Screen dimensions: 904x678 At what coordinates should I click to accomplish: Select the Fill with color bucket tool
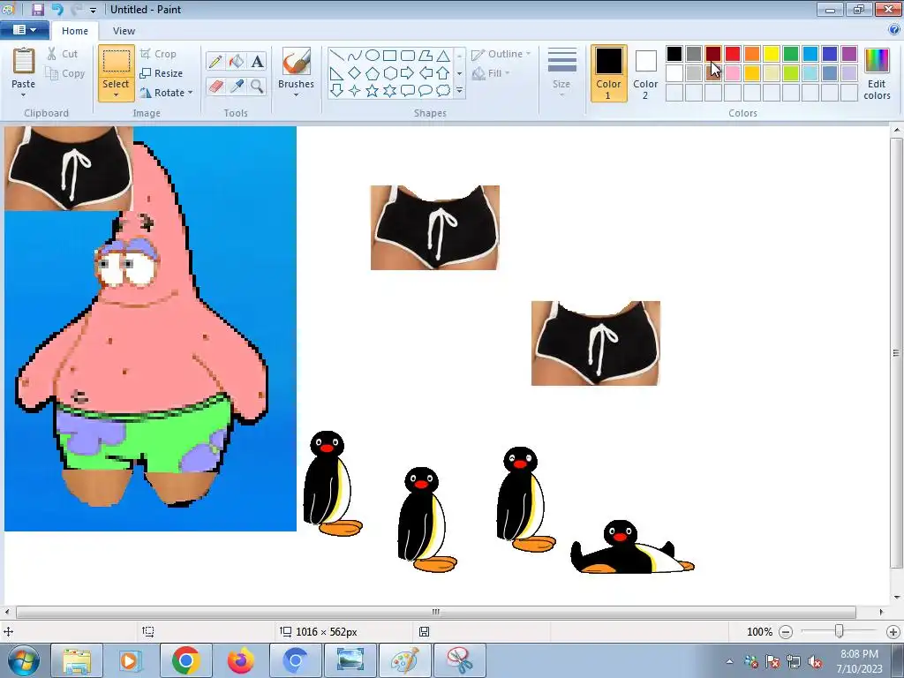(236, 61)
